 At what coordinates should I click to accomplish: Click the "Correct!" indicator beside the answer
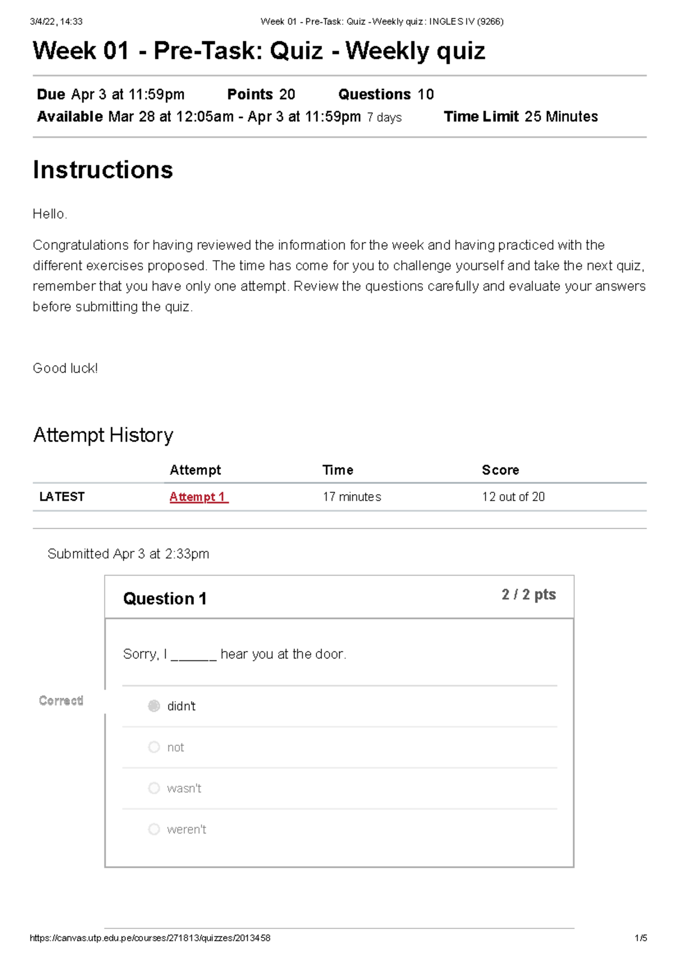click(61, 700)
